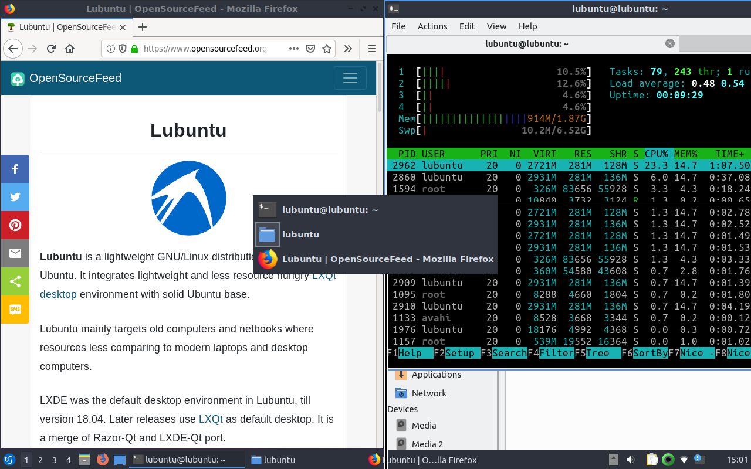Bookmark the page with the star icon
751x469 pixels.
coord(327,49)
